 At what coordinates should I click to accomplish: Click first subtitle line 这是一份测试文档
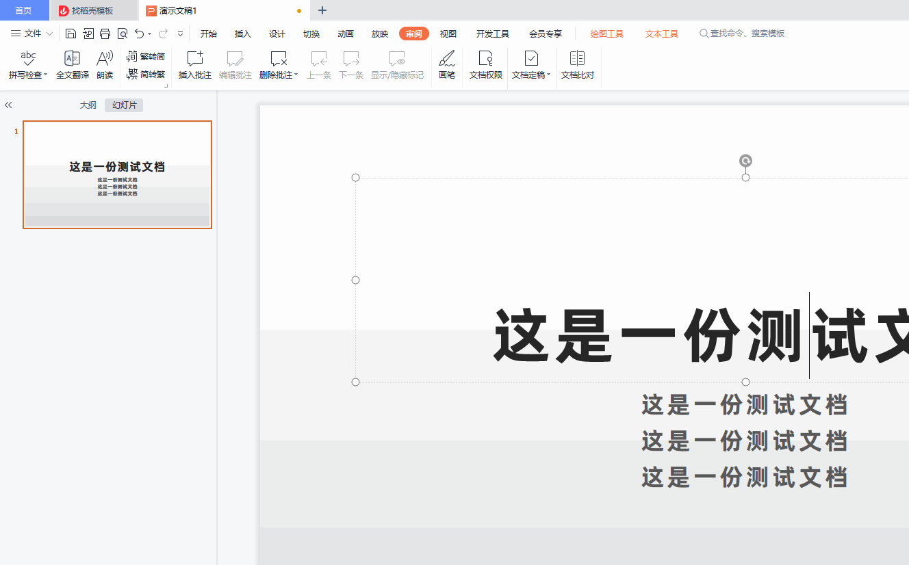point(745,405)
